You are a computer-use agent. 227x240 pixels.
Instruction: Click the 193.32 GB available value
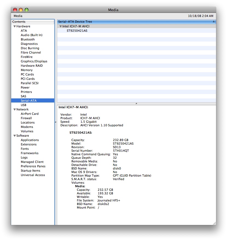(x=105, y=193)
